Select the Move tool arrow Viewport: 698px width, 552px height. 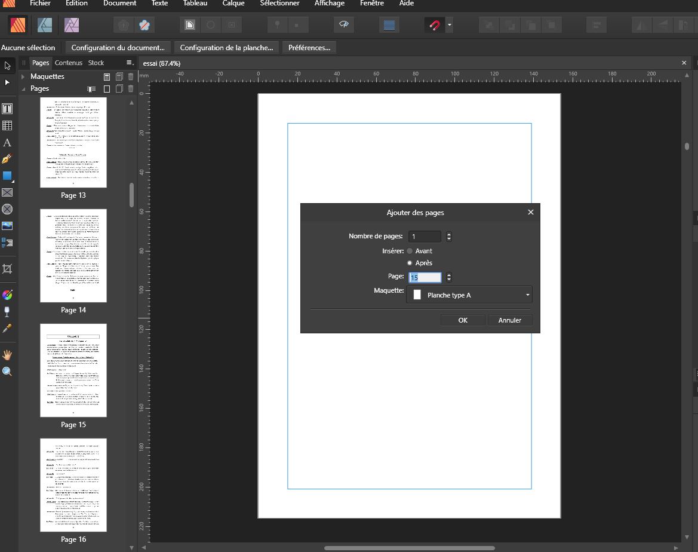(x=7, y=66)
